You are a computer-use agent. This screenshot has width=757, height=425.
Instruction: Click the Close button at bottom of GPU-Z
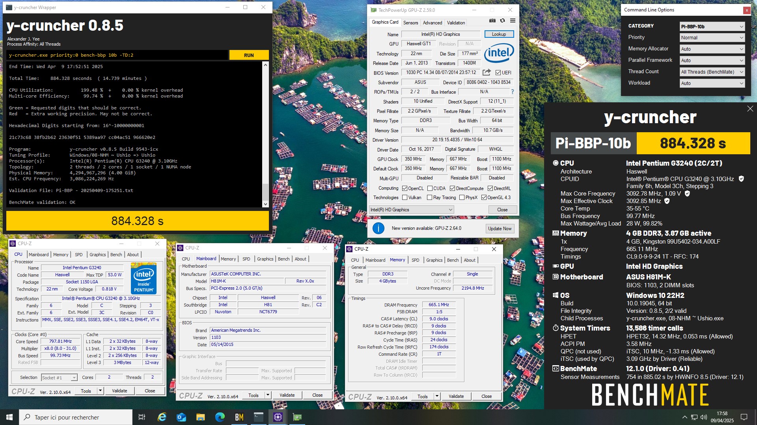click(502, 210)
